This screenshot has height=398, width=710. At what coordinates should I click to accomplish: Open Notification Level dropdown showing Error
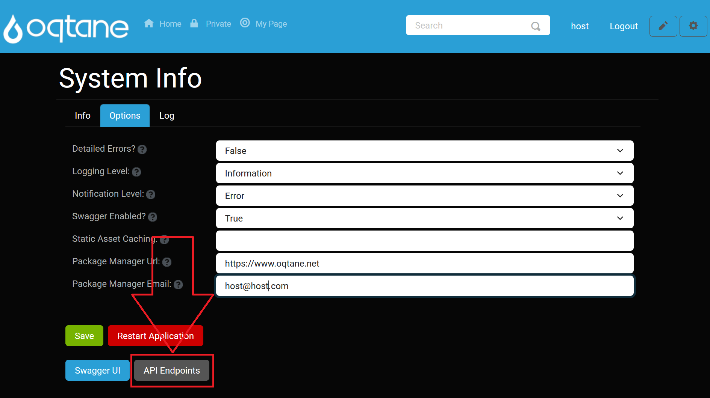[x=425, y=196]
